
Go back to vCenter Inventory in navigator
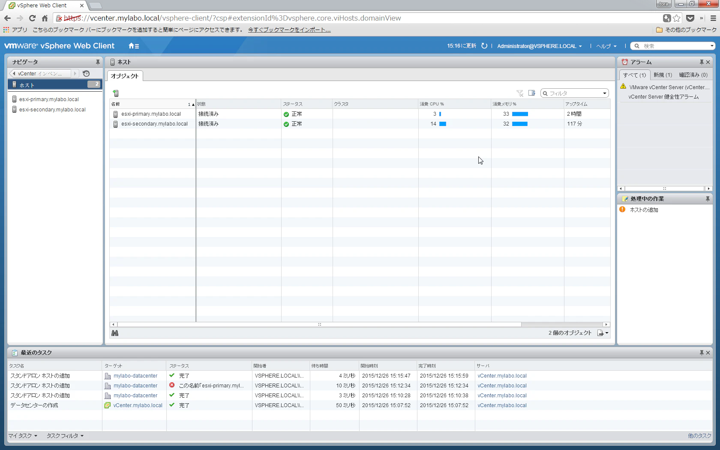click(40, 74)
